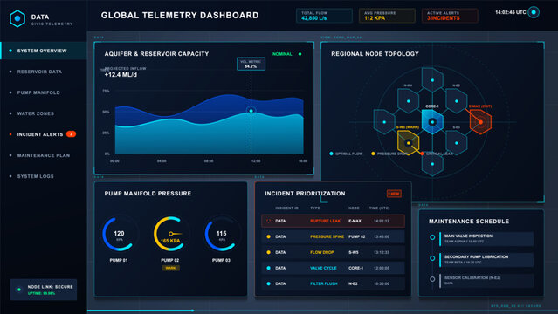The height and width of the screenshot is (314, 558).
Task: Click the hexagon Civic Telemetry logo
Action: [x=17, y=18]
